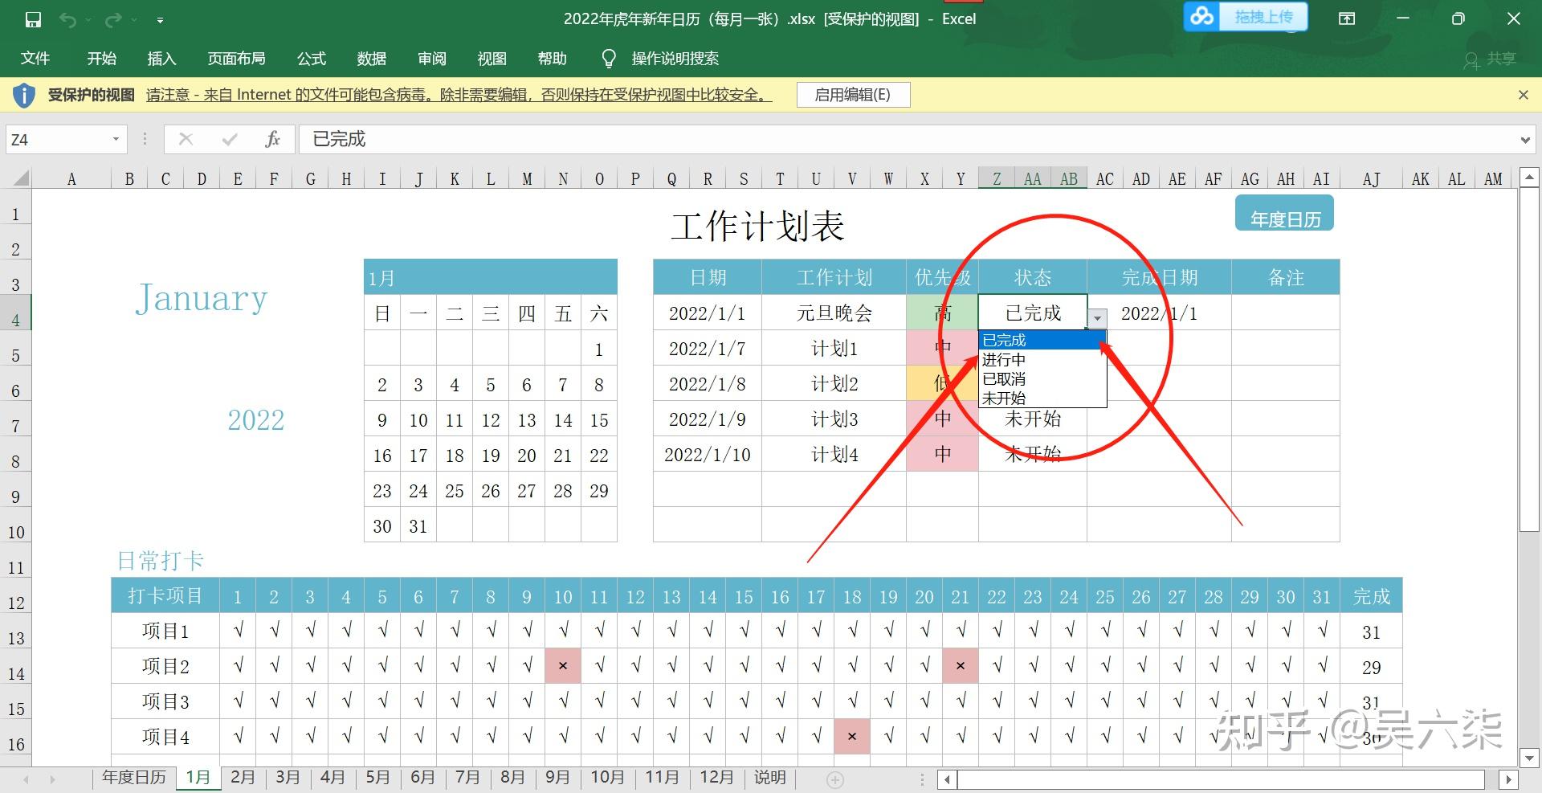
Task: Click the Share button in the ribbon
Action: pyautogui.click(x=1490, y=59)
